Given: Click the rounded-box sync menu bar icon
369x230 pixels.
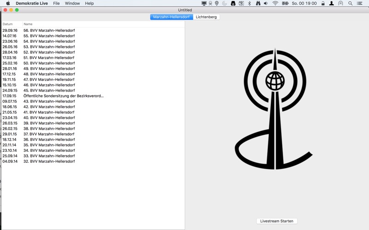Looking at the screenshot, I should point(241,3).
